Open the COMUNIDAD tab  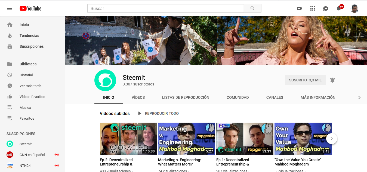[x=238, y=97]
